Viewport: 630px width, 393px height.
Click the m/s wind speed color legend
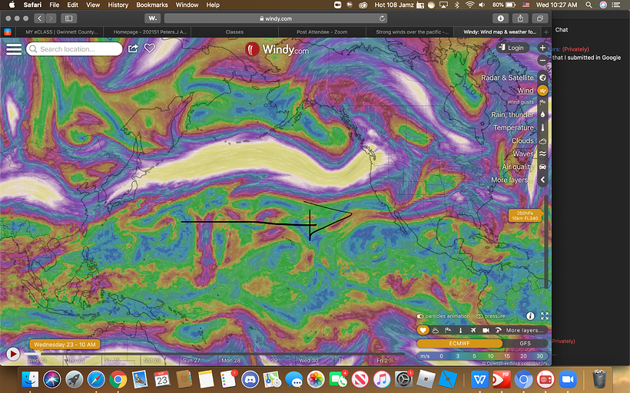pyautogui.click(x=482, y=355)
